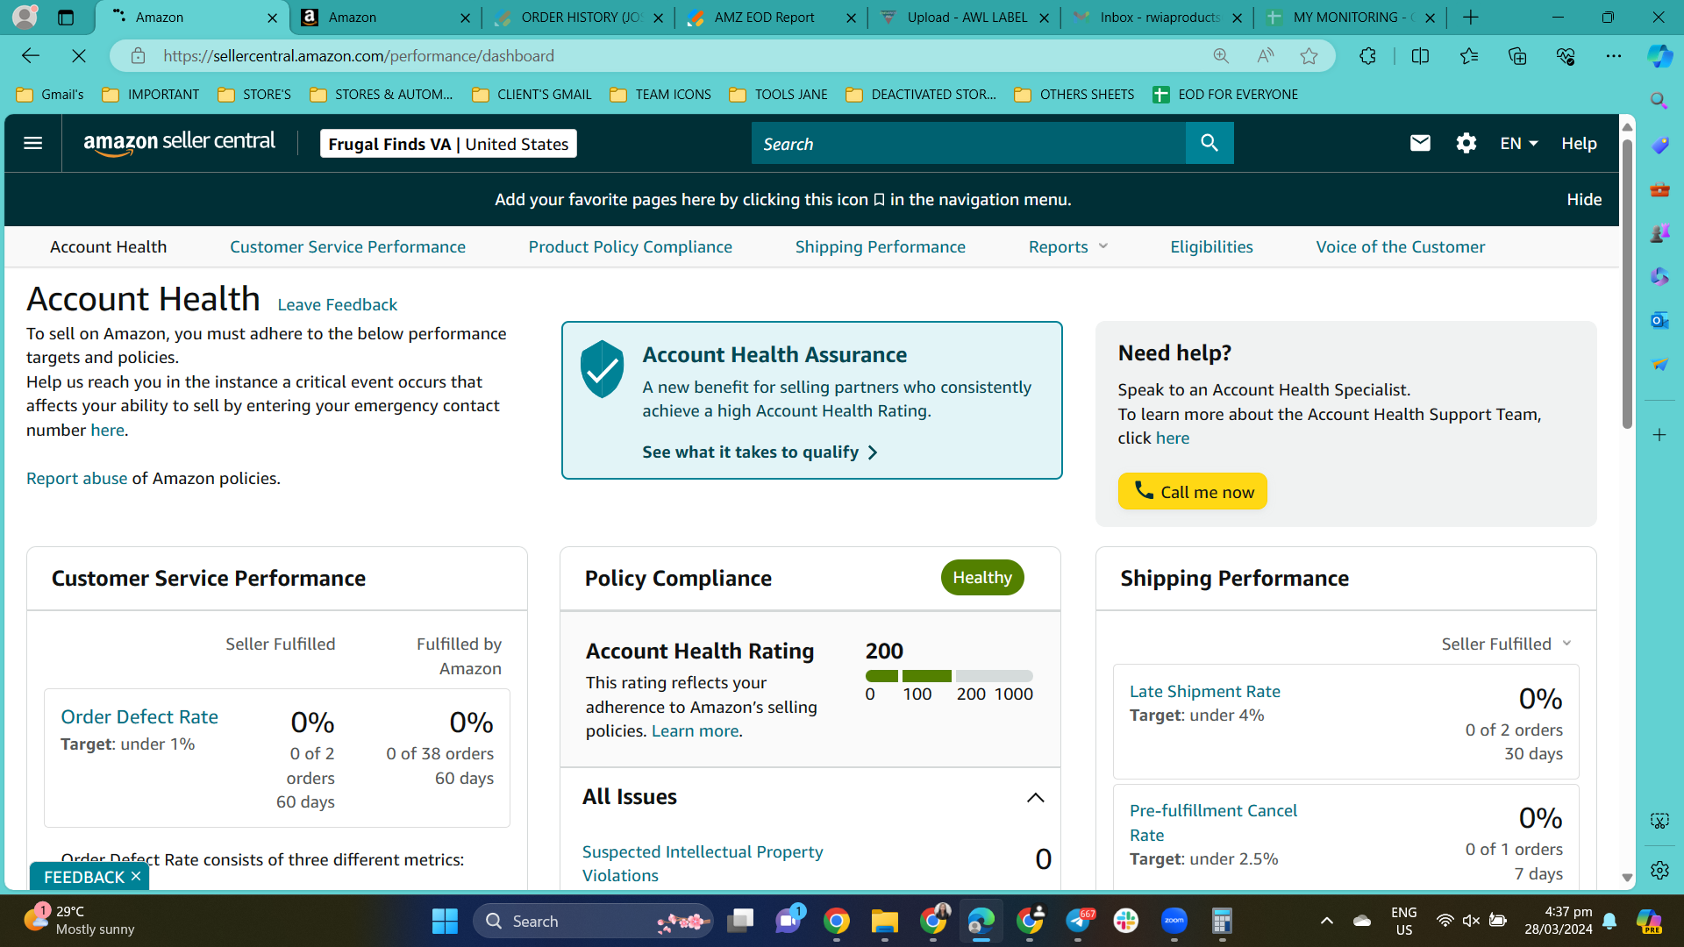The width and height of the screenshot is (1684, 947).
Task: Open the Favorites list icon in the toolbar
Action: (x=1469, y=56)
